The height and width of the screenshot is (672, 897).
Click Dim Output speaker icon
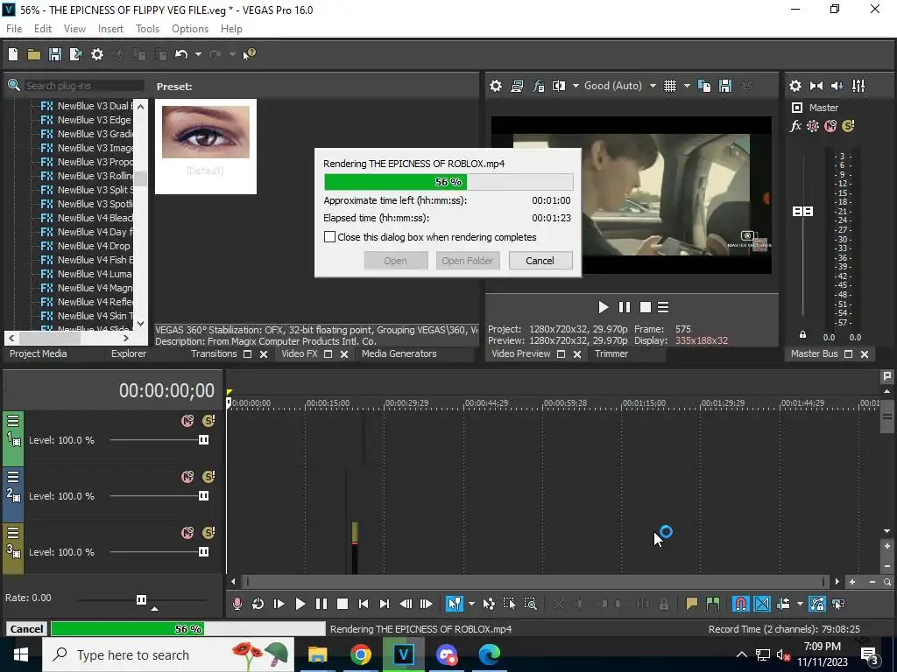click(x=837, y=86)
